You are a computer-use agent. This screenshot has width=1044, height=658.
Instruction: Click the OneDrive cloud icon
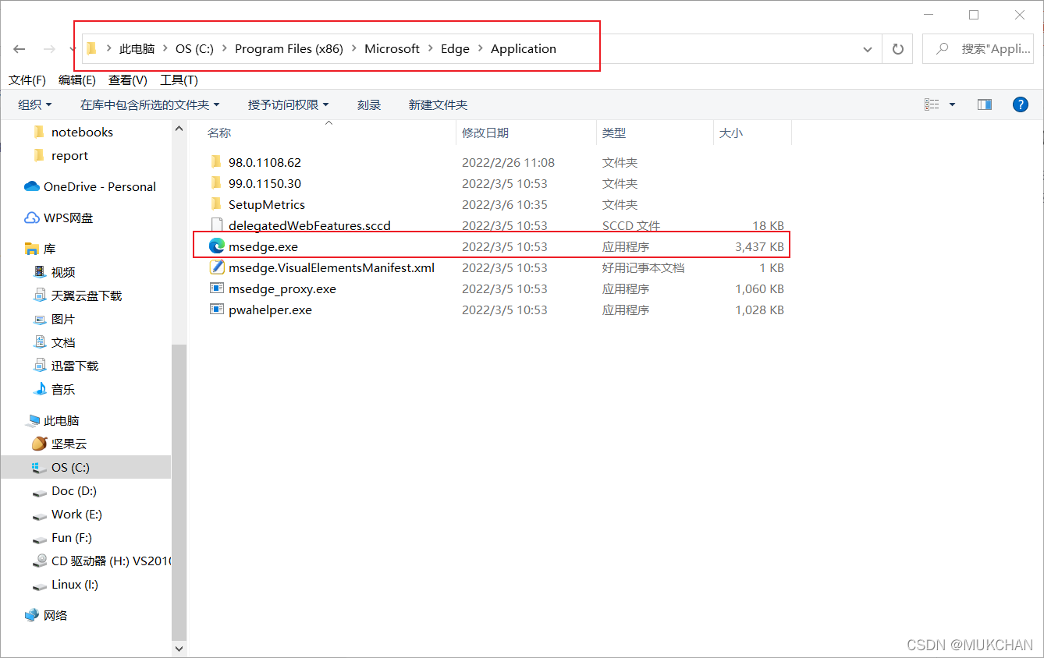[32, 186]
